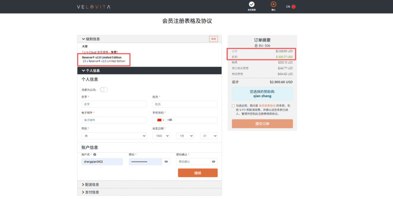This screenshot has width=393, height=199.
Task: Click the 编辑 button in level info
Action: click(213, 39)
